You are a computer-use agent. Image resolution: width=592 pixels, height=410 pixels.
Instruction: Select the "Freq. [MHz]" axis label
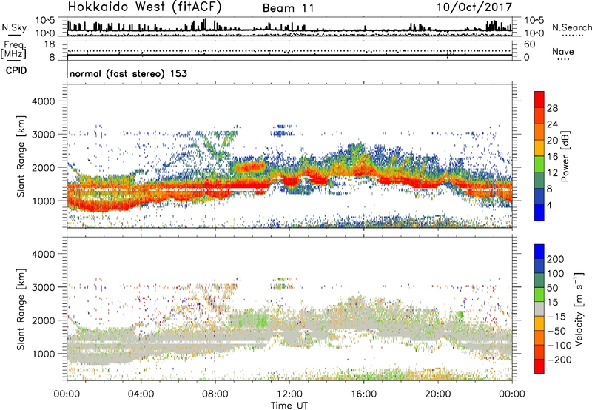click(x=13, y=50)
